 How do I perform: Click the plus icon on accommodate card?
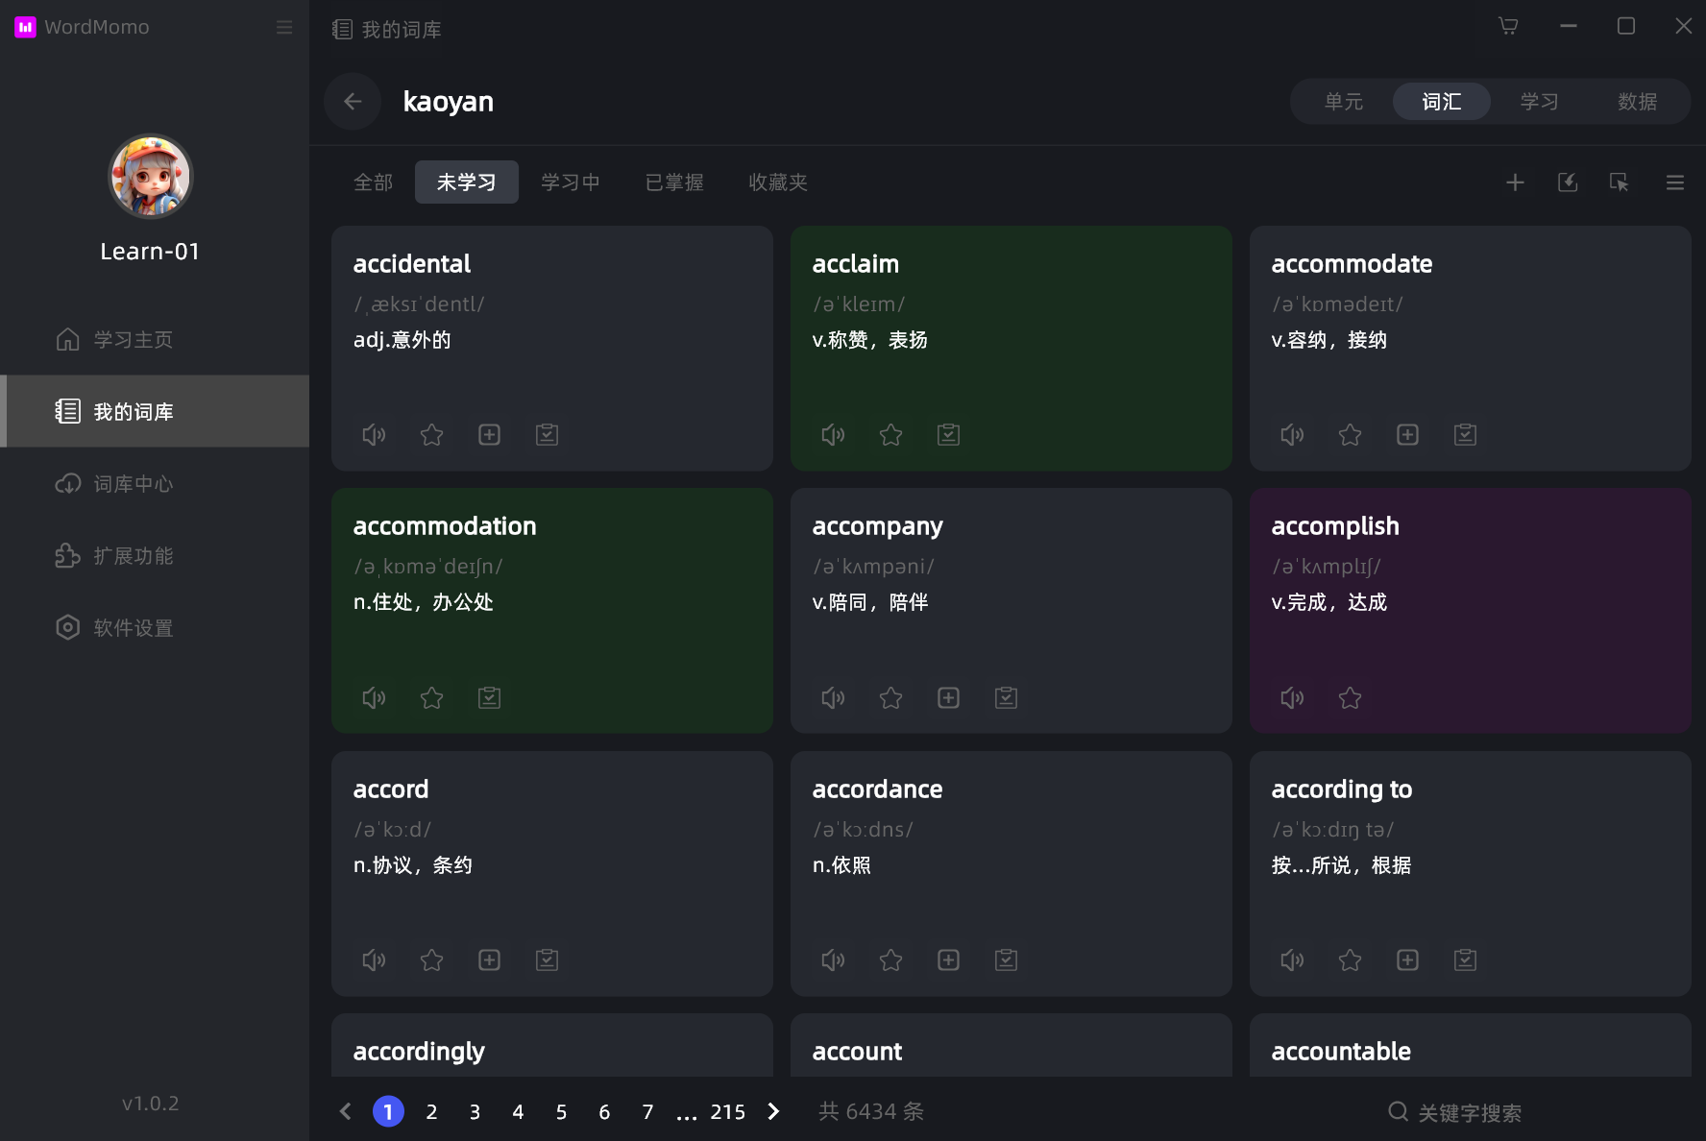[1407, 435]
